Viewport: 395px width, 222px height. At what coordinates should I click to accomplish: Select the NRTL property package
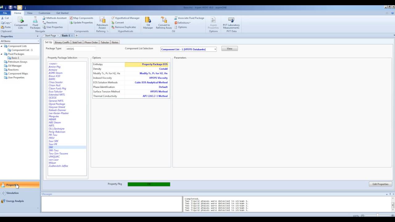coord(52,126)
